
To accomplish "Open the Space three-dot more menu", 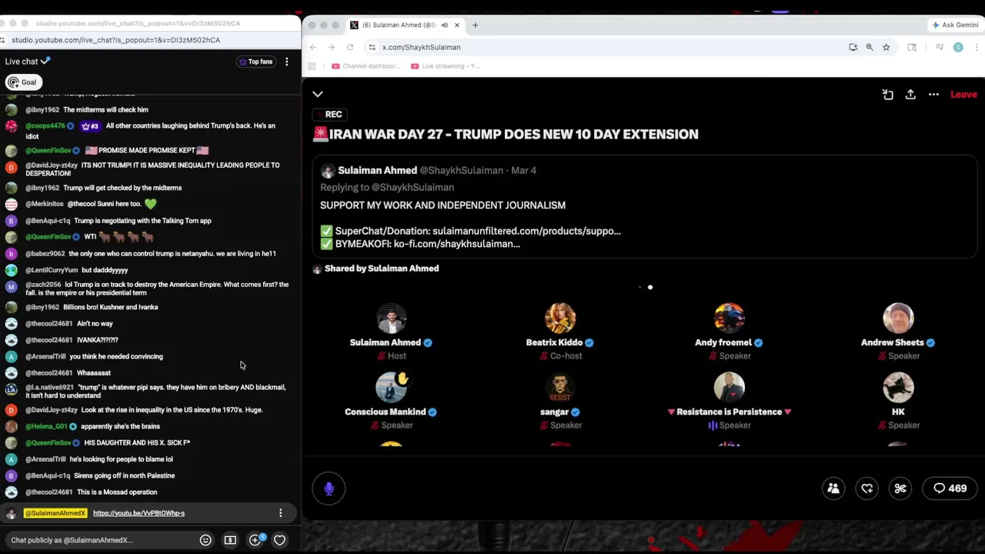I will (x=933, y=95).
